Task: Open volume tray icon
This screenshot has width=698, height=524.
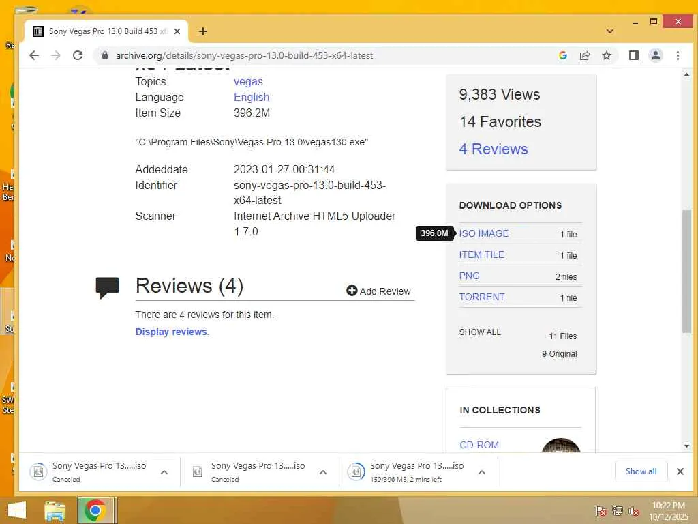Action: pos(634,511)
